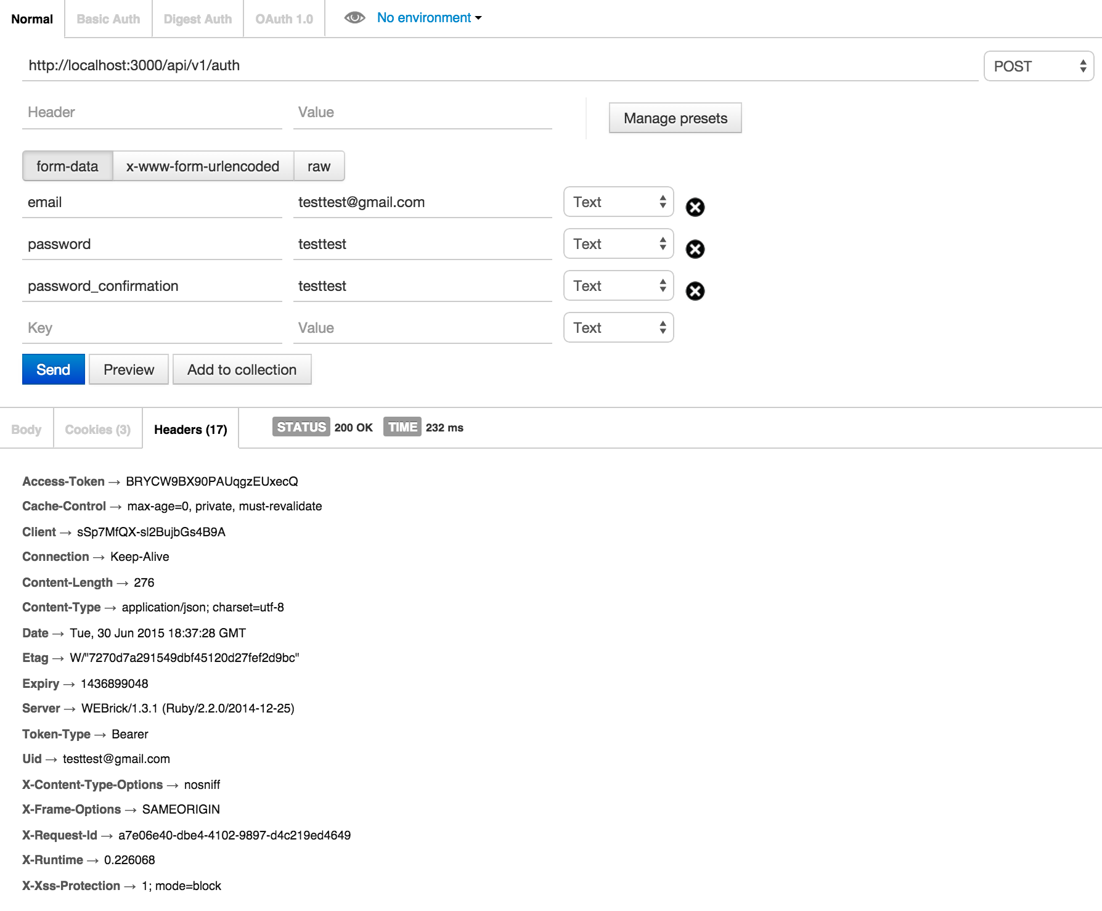
Task: Delete the password parameter row
Action: coord(695,249)
